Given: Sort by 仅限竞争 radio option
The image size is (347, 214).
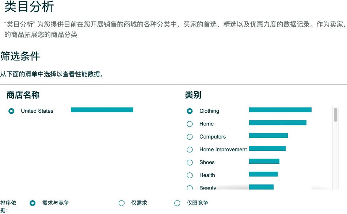Looking at the screenshot, I should 177,203.
